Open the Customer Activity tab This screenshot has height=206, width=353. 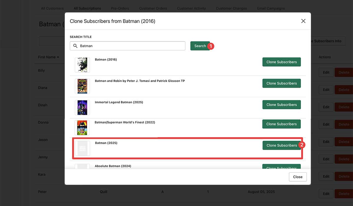point(191,9)
